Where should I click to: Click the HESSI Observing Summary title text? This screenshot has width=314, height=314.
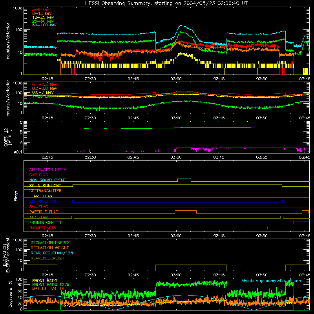(x=166, y=3)
